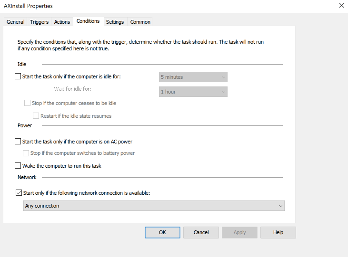Check Start the task only on AC power
348x257 pixels.
[18, 142]
